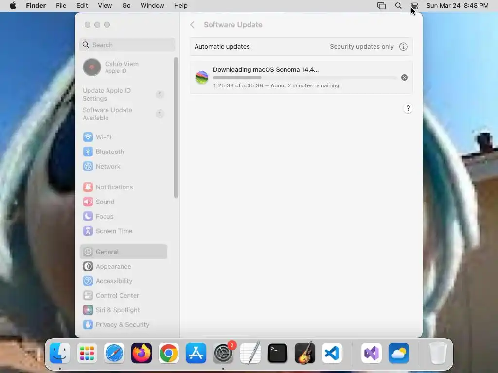Click the macOS Sonoma download progress bar
Viewport: 498px width, 373px height.
(x=305, y=78)
